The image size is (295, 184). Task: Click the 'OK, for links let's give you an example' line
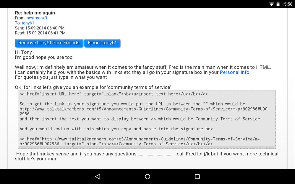[x=93, y=87]
